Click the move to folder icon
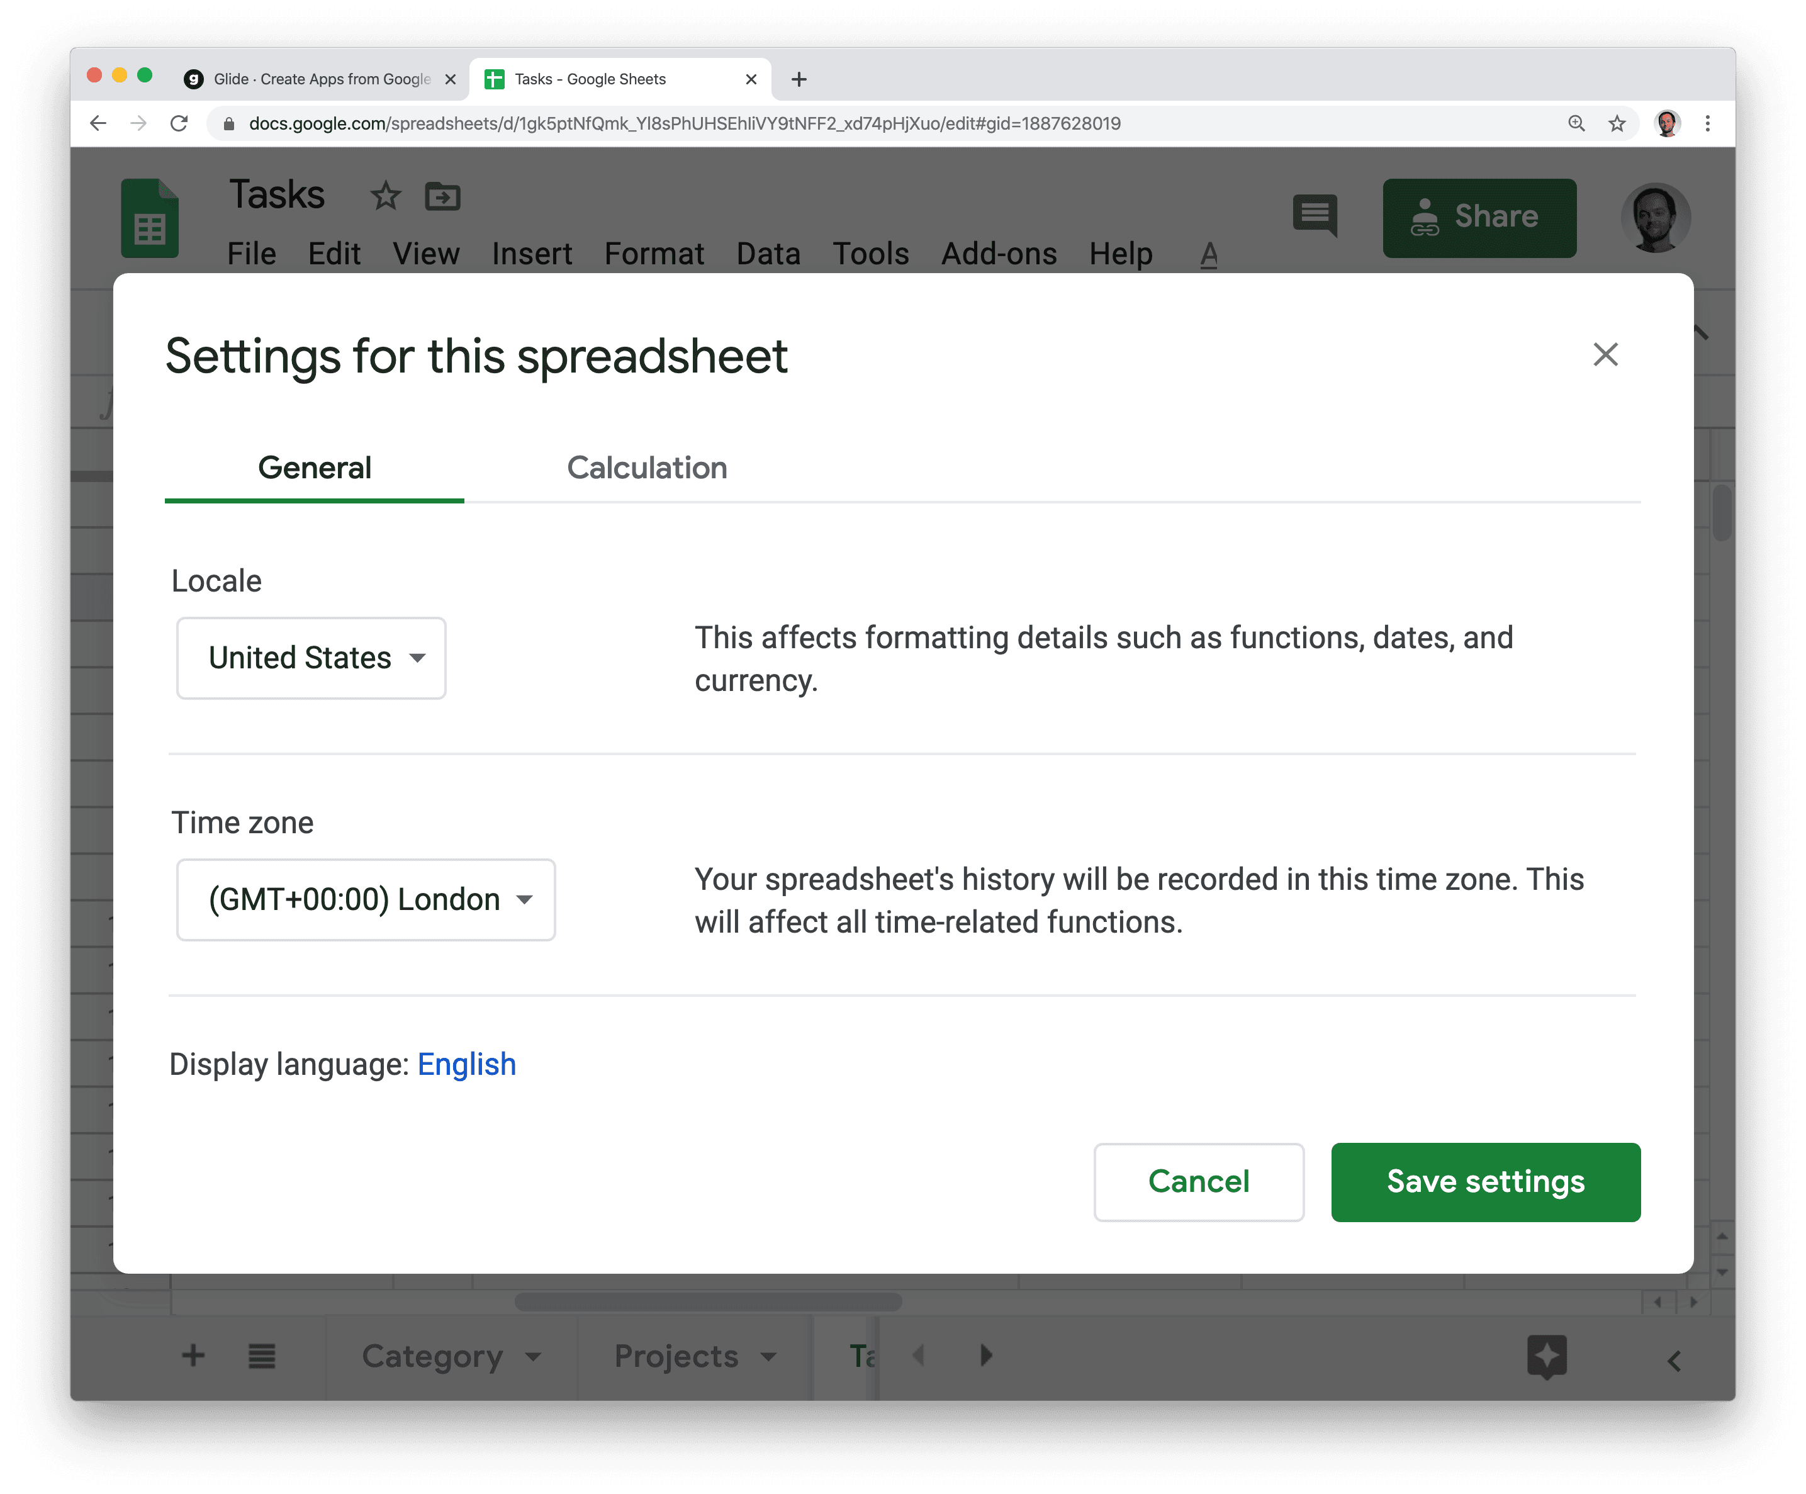Viewport: 1806px width, 1494px height. click(443, 196)
